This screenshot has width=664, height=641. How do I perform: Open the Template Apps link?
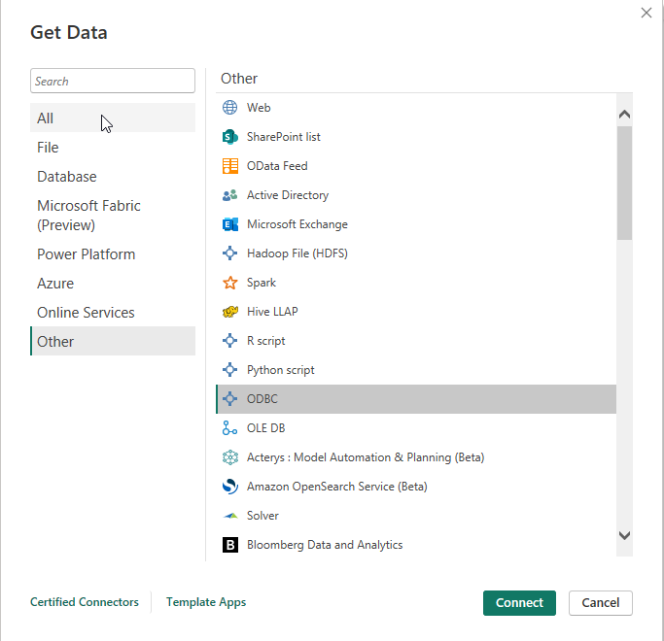pyautogui.click(x=206, y=602)
